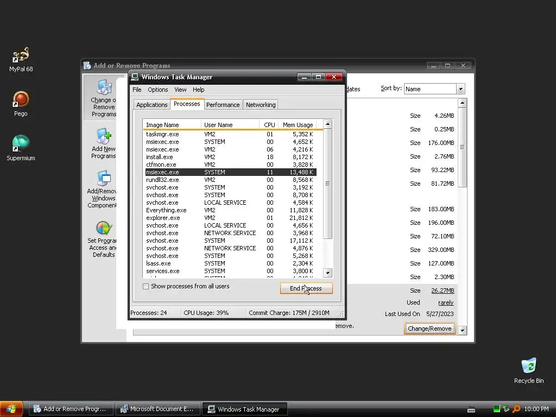Click the 26.27MB size link
556x417 pixels.
pos(443,290)
